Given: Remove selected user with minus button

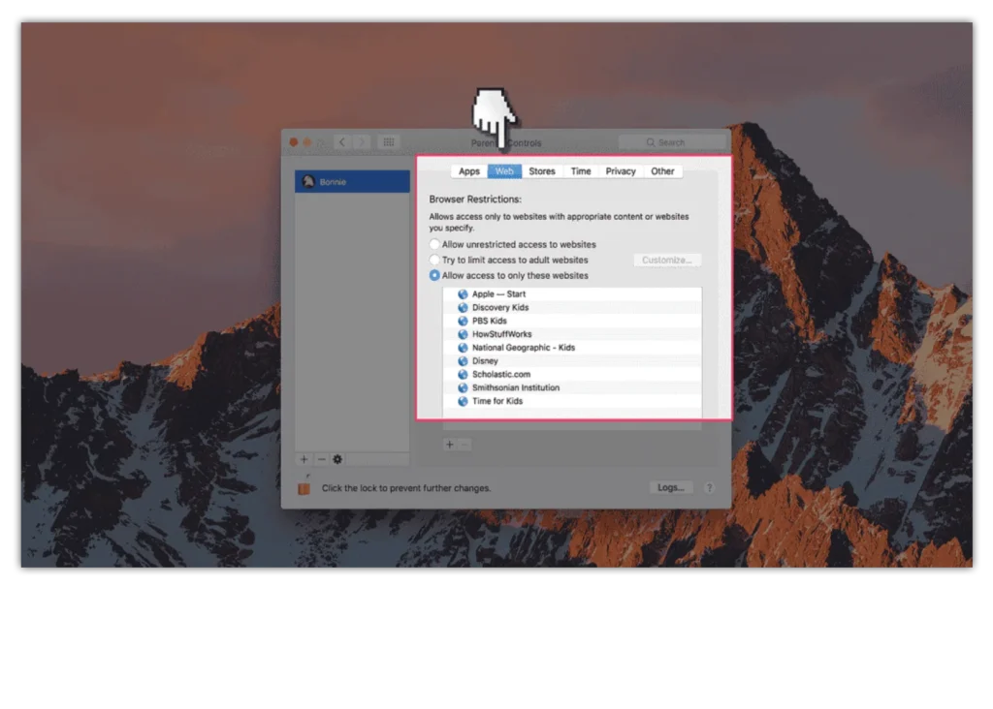Looking at the screenshot, I should (321, 459).
